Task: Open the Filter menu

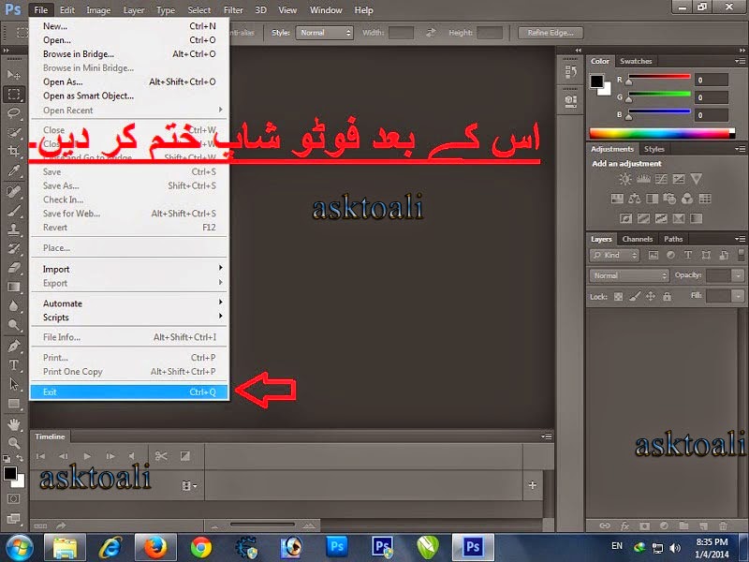Action: coord(233,10)
